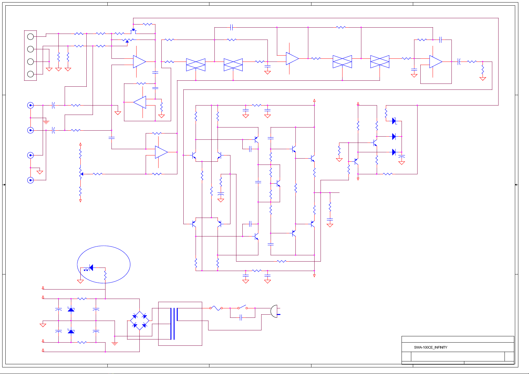Click the AC plug symbol
The width and height of the screenshot is (529, 374).
(x=275, y=311)
